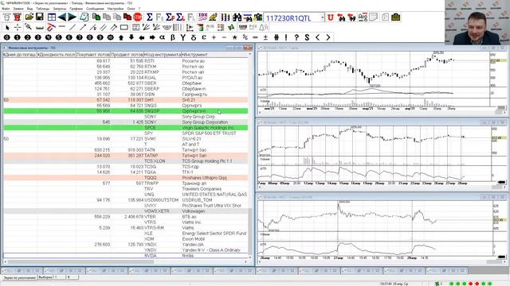Insert the question mark marker
The height and width of the screenshot is (286, 510).
pos(296,37)
